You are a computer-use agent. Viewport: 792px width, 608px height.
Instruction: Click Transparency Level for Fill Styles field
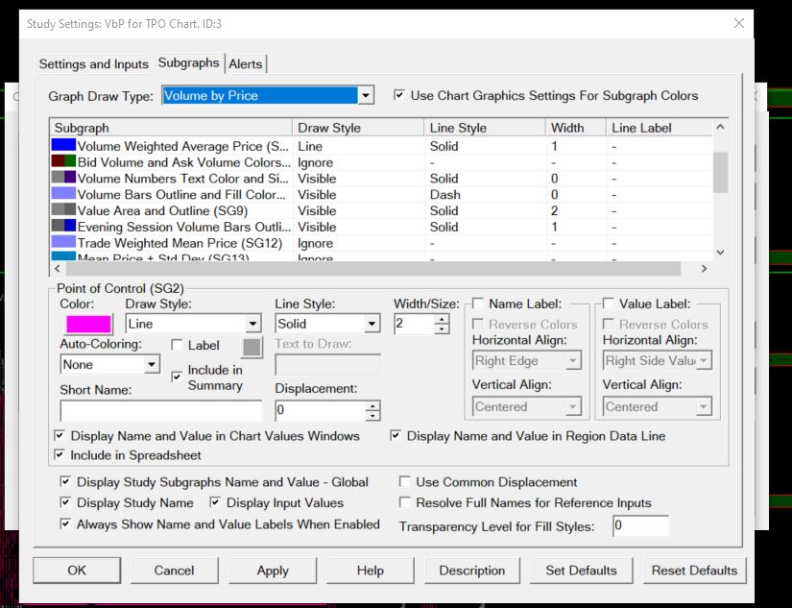point(640,525)
